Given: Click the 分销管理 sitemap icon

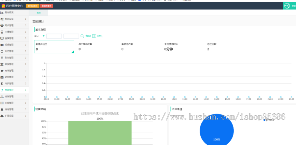Looking at the screenshot, I should tap(2, 97).
